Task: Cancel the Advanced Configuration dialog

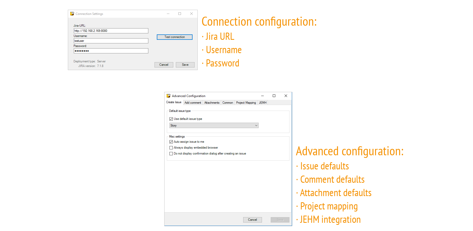Action: tap(252, 220)
